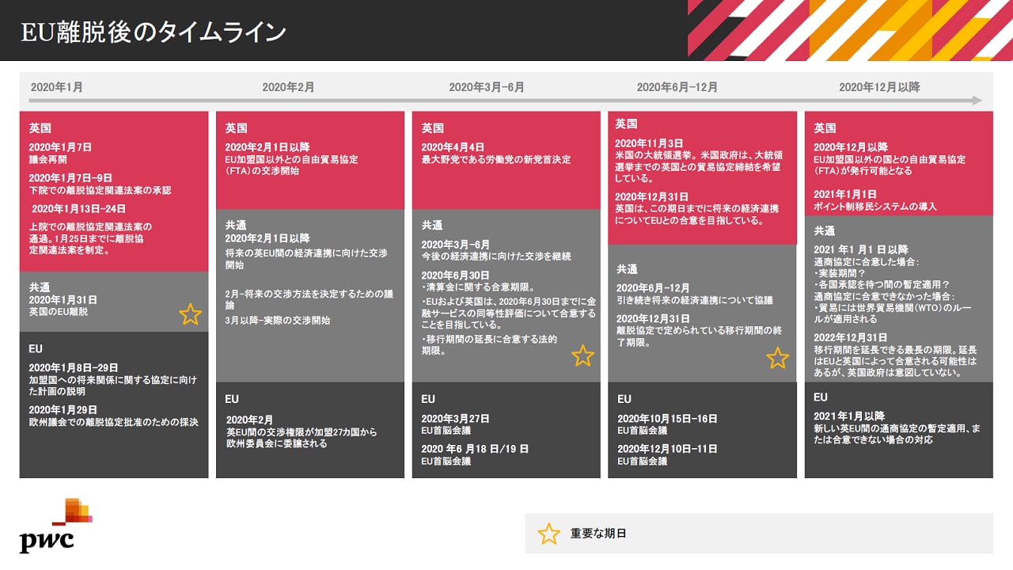Click the PwC logo
This screenshot has width=1013, height=570.
[x=55, y=526]
